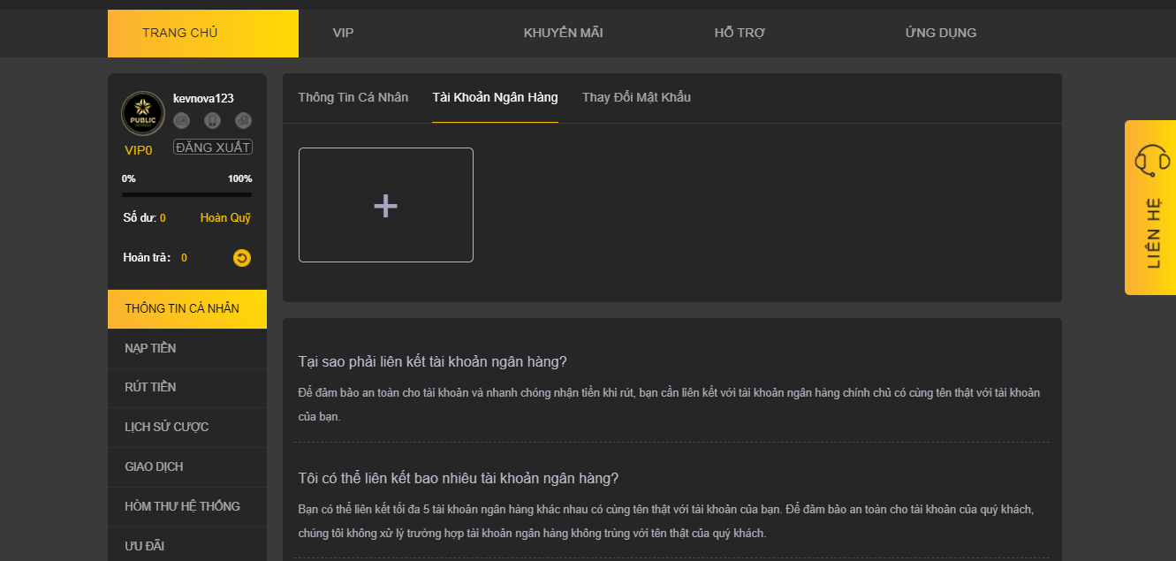1176x561 pixels.
Task: Click the Public Member avatar
Action: click(x=142, y=113)
